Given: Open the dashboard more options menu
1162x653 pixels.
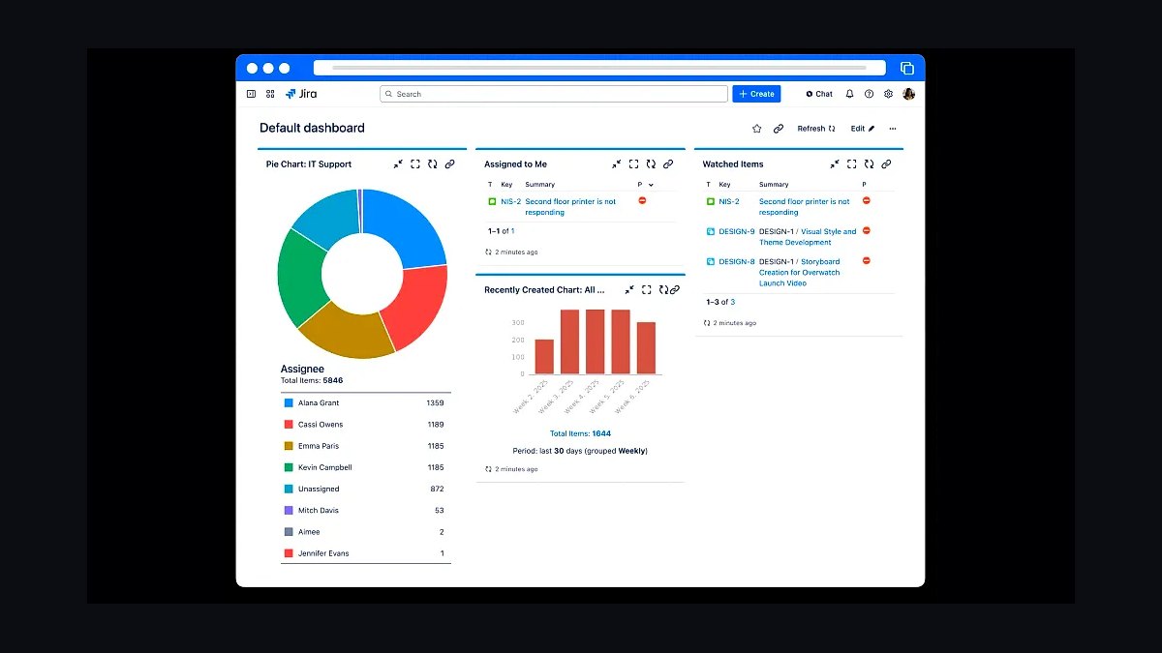Looking at the screenshot, I should [893, 129].
